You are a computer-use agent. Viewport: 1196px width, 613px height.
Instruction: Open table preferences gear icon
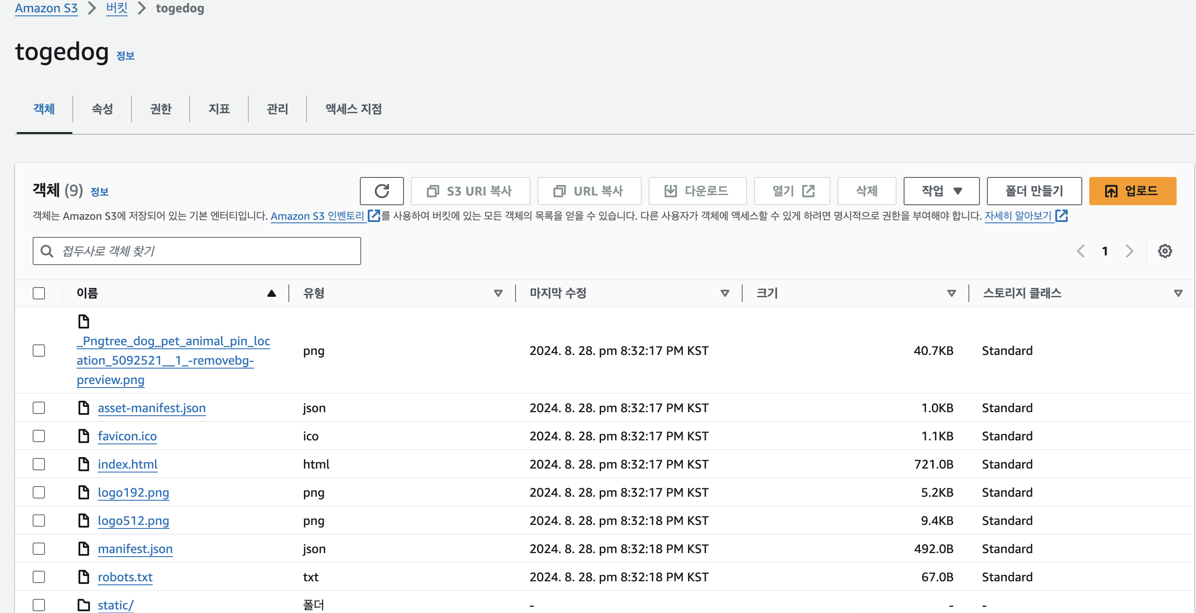pos(1164,251)
